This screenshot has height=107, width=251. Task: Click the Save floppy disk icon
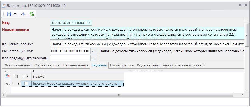pyautogui.click(x=9, y=14)
